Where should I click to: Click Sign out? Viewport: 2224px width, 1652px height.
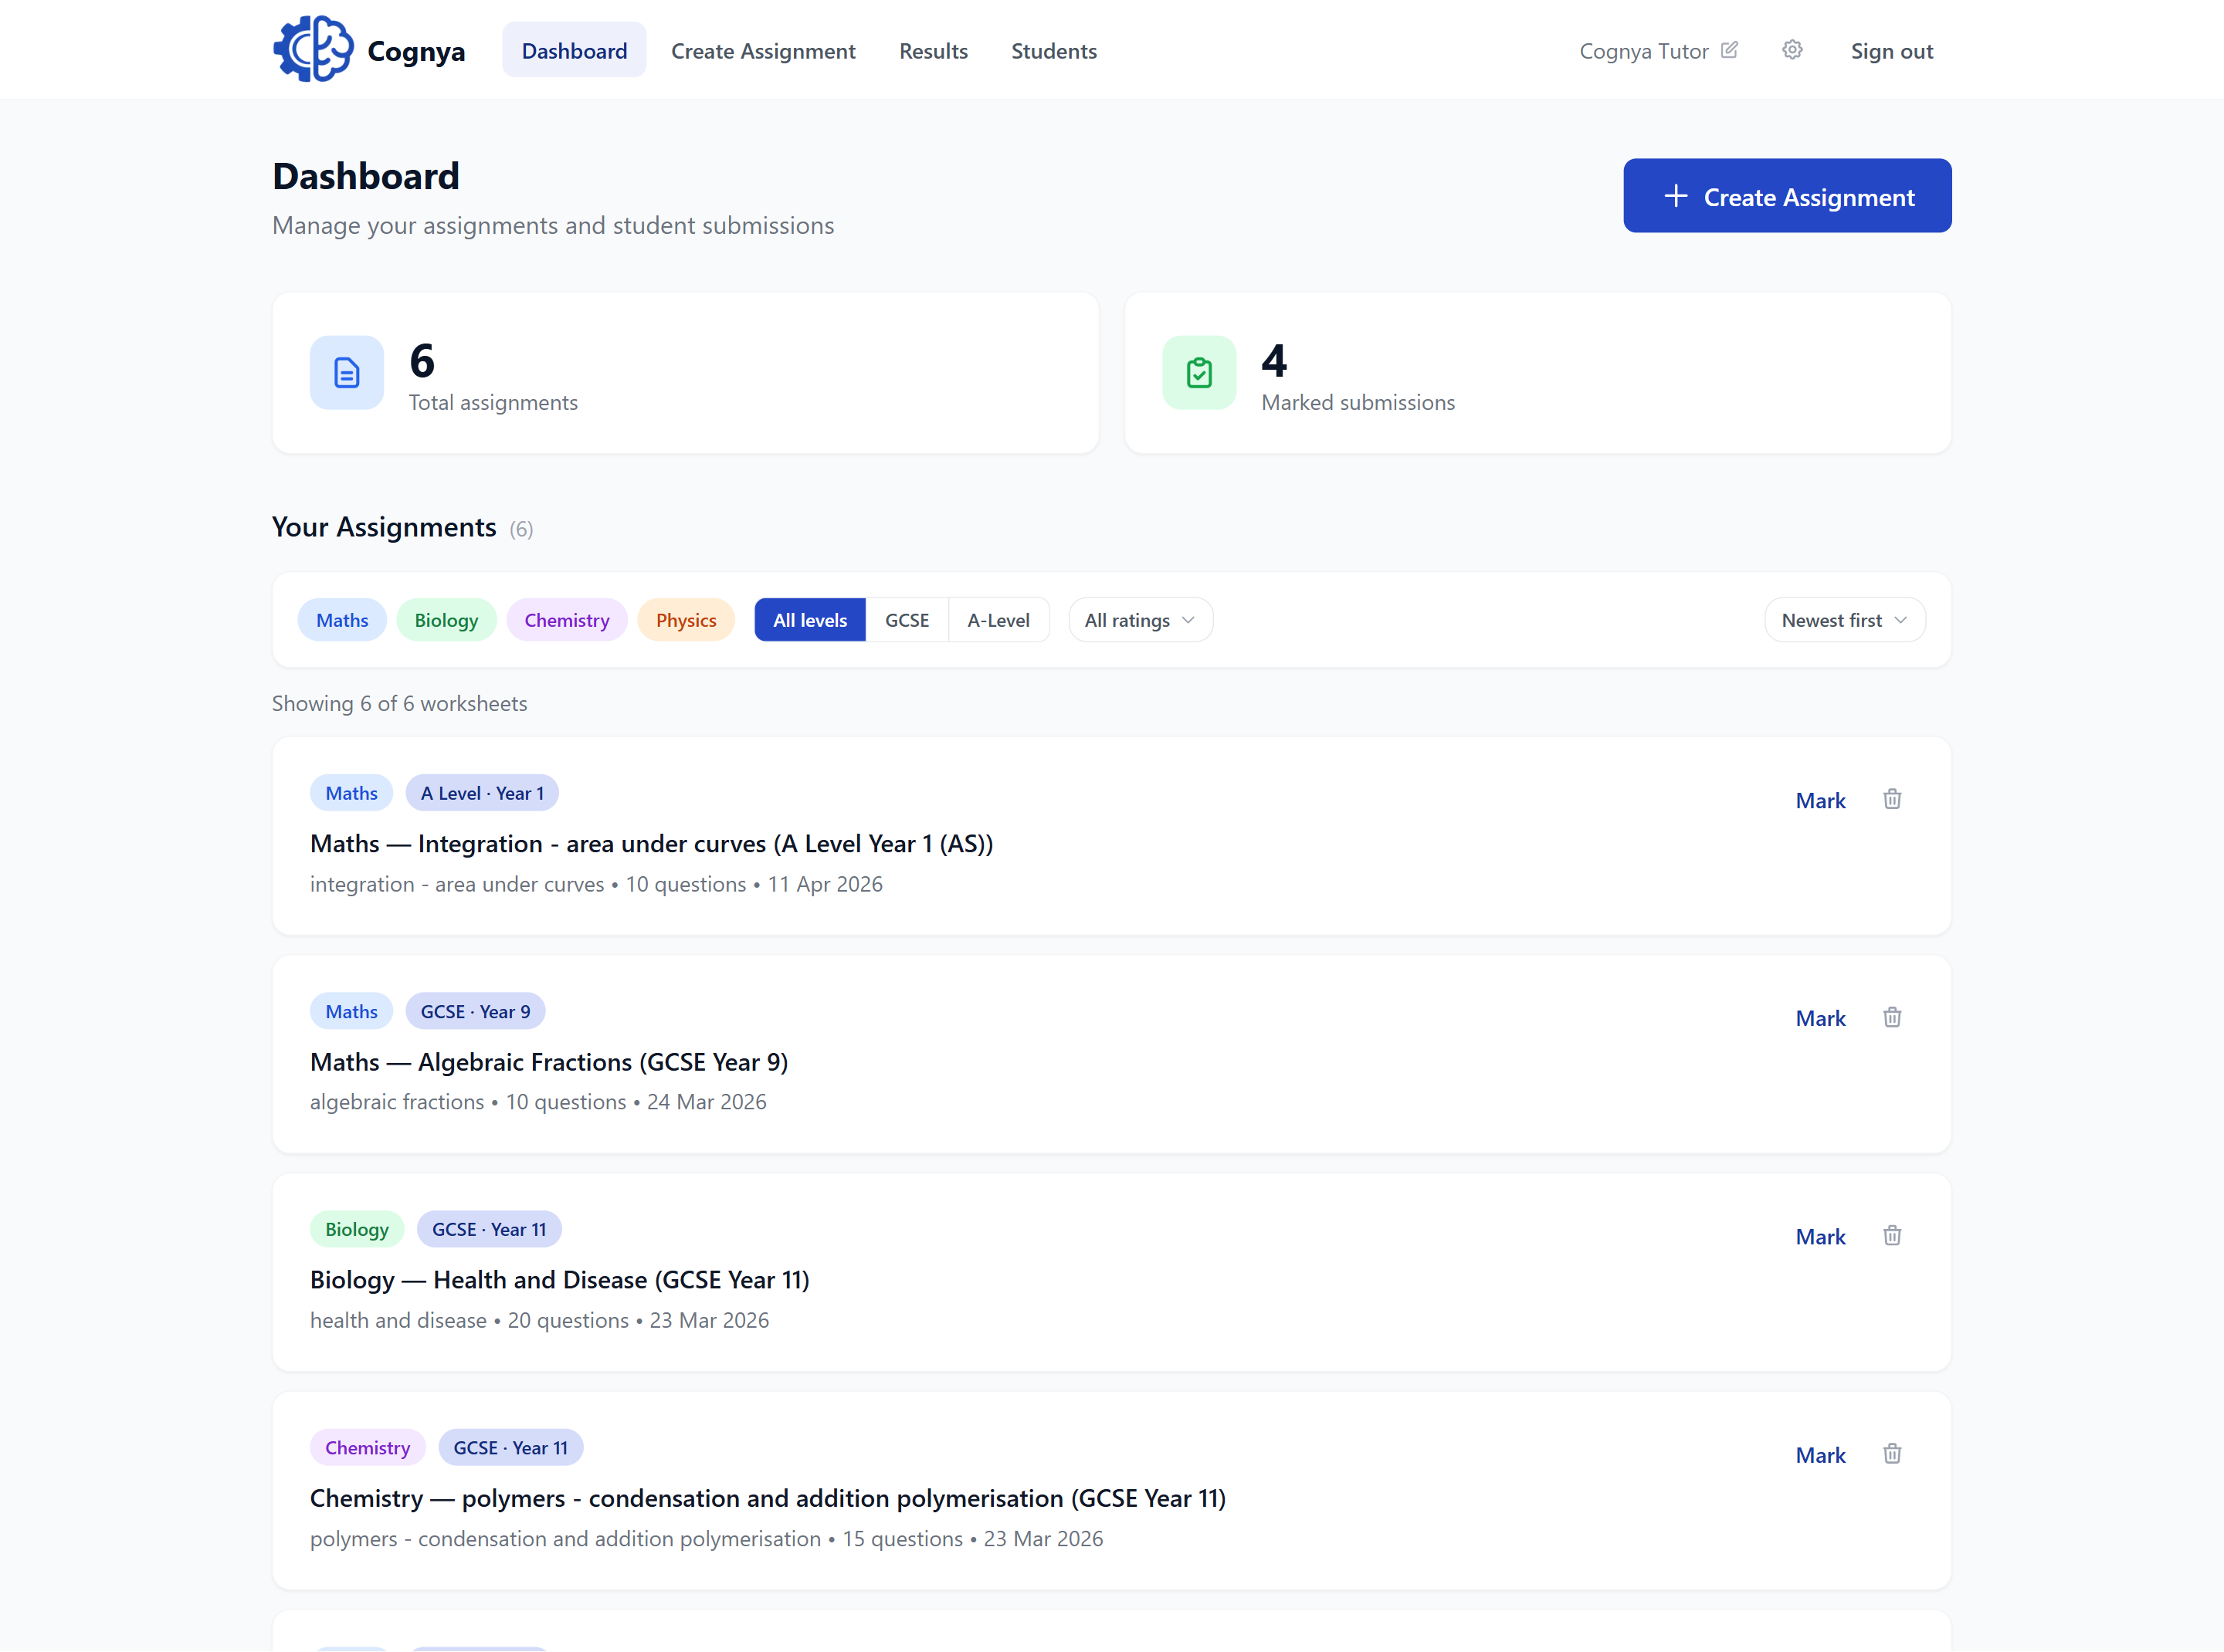(x=1892, y=50)
